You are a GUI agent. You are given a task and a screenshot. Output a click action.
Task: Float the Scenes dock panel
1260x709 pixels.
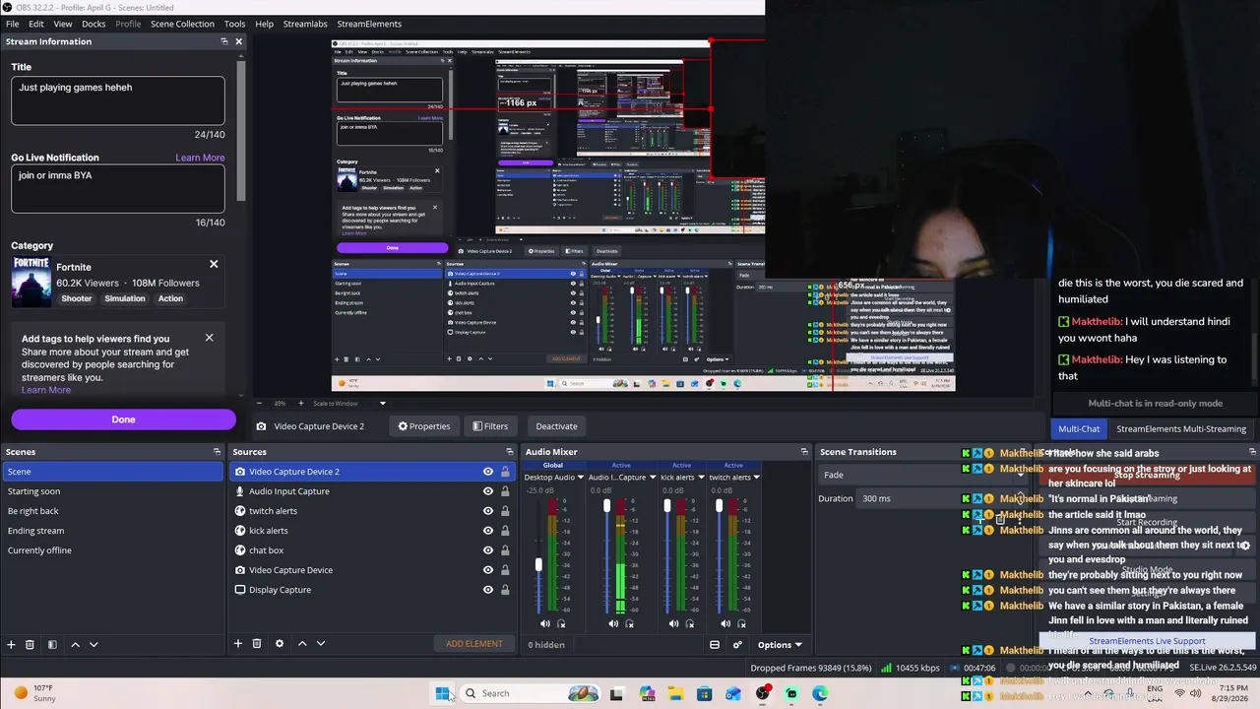217,452
